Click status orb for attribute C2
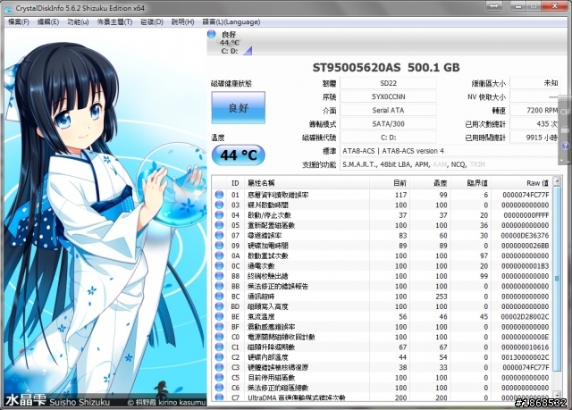 tap(219, 357)
